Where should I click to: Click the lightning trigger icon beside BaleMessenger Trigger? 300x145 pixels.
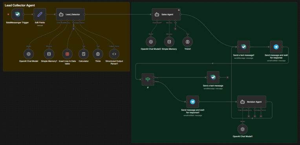point(8,14)
